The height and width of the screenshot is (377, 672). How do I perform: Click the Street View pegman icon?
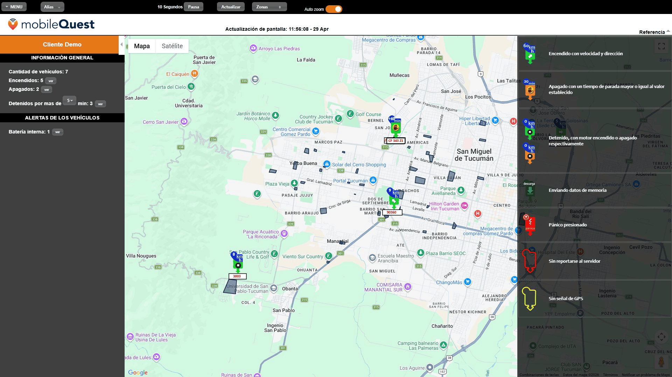(x=661, y=362)
